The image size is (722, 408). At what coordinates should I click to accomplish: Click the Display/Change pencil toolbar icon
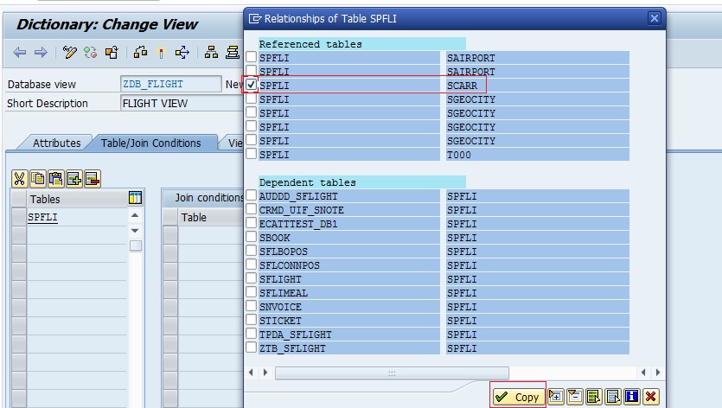(x=70, y=53)
